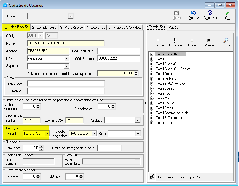This screenshot has height=186, width=239.
Task: Switch to the 2 - Complemento tab
Action: point(44,28)
